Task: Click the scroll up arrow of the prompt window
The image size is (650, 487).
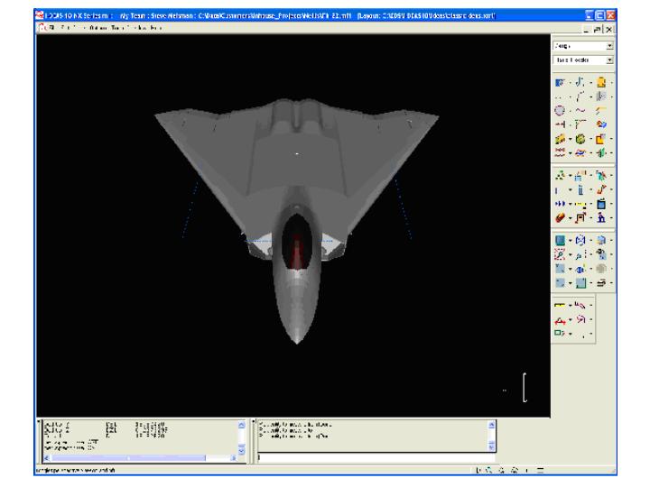Action: [x=491, y=425]
